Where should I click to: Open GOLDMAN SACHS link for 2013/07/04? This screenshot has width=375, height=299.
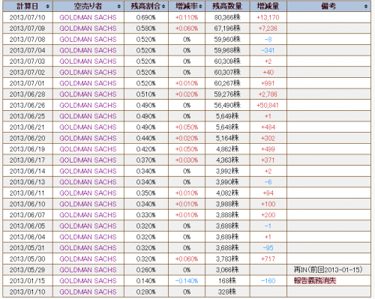coord(88,50)
